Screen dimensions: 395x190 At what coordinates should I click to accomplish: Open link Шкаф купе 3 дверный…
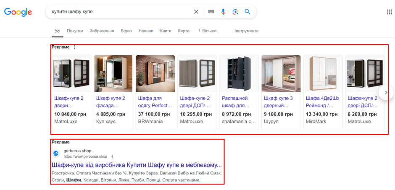pos(279,102)
